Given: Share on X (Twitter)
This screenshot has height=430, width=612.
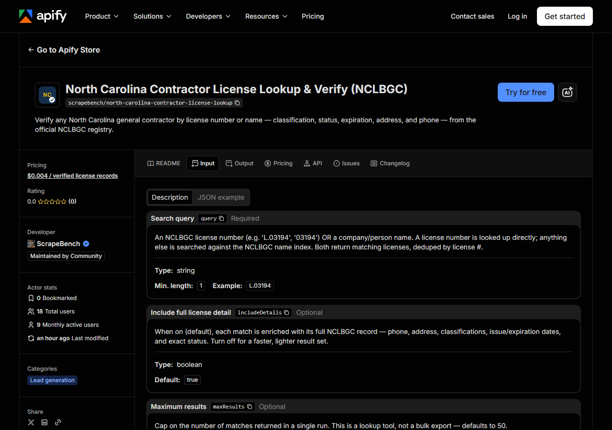Looking at the screenshot, I should click(x=31, y=422).
